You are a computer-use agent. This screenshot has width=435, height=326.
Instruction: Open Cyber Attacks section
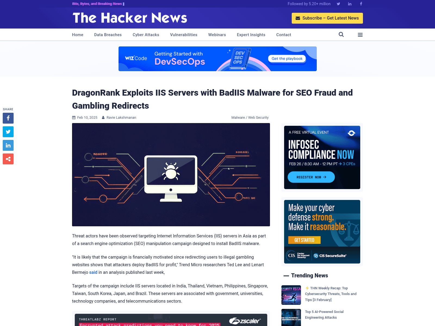click(146, 35)
